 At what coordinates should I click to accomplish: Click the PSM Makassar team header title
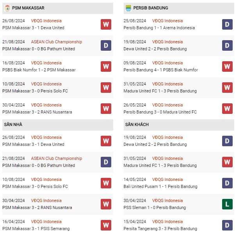[x=28, y=8]
